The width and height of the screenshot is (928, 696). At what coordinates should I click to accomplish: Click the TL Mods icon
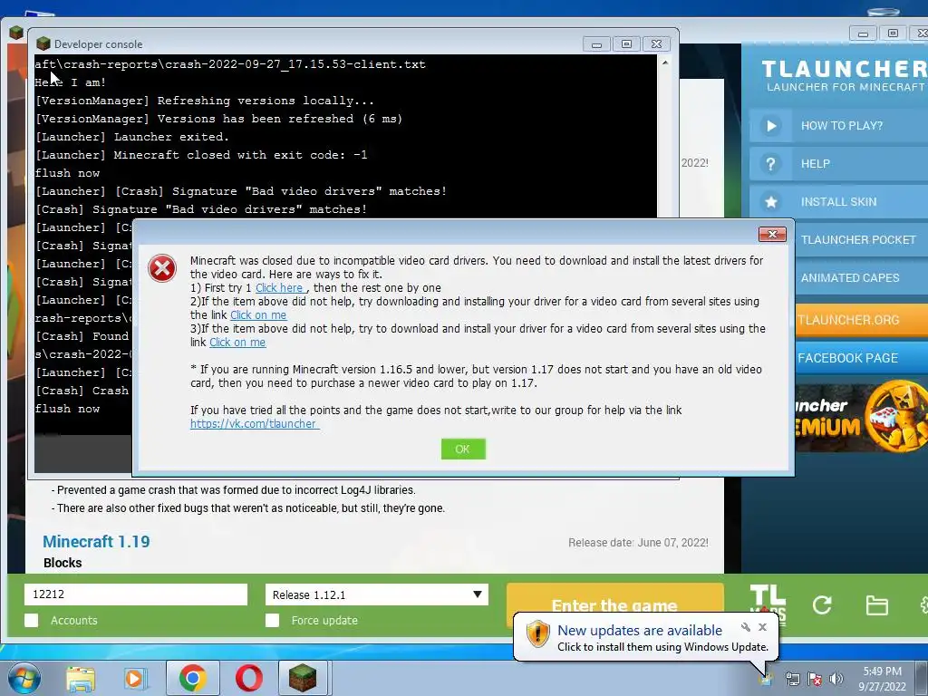click(768, 599)
